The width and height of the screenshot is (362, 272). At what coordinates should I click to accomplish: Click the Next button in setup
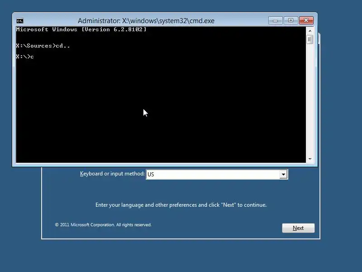(x=298, y=228)
